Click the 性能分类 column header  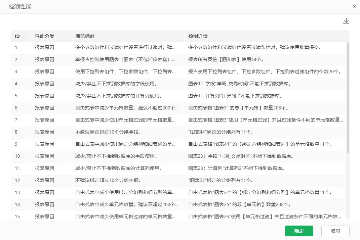pyautogui.click(x=45, y=36)
